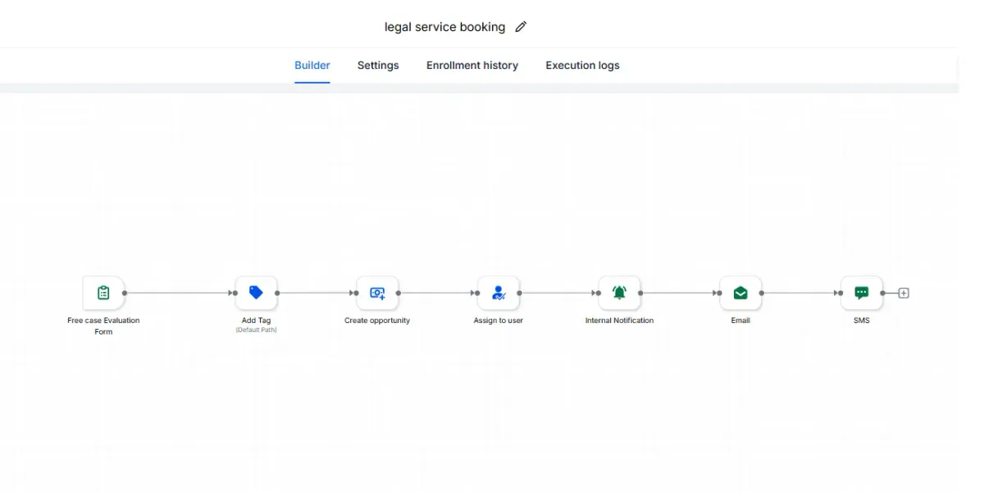Click the 'Email' node label
984x492 pixels.
click(740, 321)
